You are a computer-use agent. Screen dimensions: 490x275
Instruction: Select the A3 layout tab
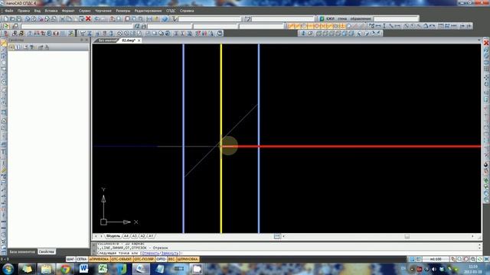(x=135, y=236)
